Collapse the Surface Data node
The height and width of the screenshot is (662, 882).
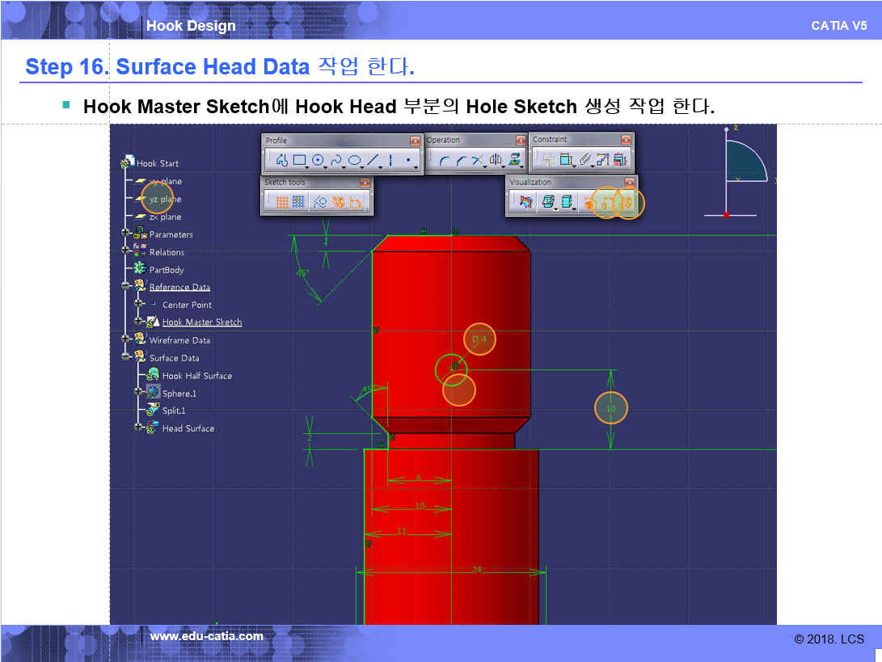(x=126, y=357)
